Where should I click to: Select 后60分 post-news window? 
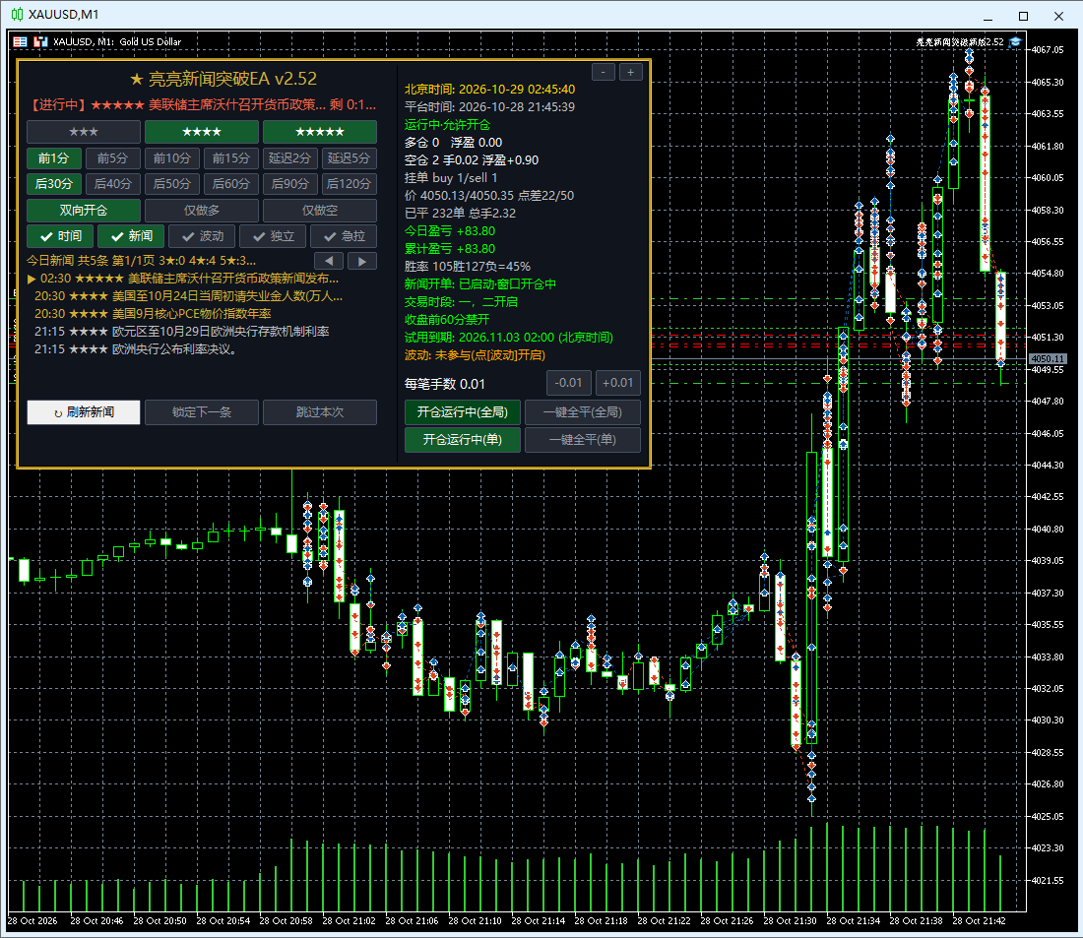point(231,184)
